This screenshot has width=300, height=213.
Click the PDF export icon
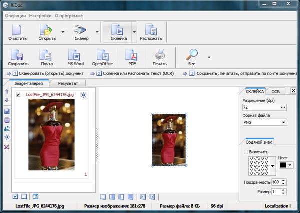[x=132, y=55]
